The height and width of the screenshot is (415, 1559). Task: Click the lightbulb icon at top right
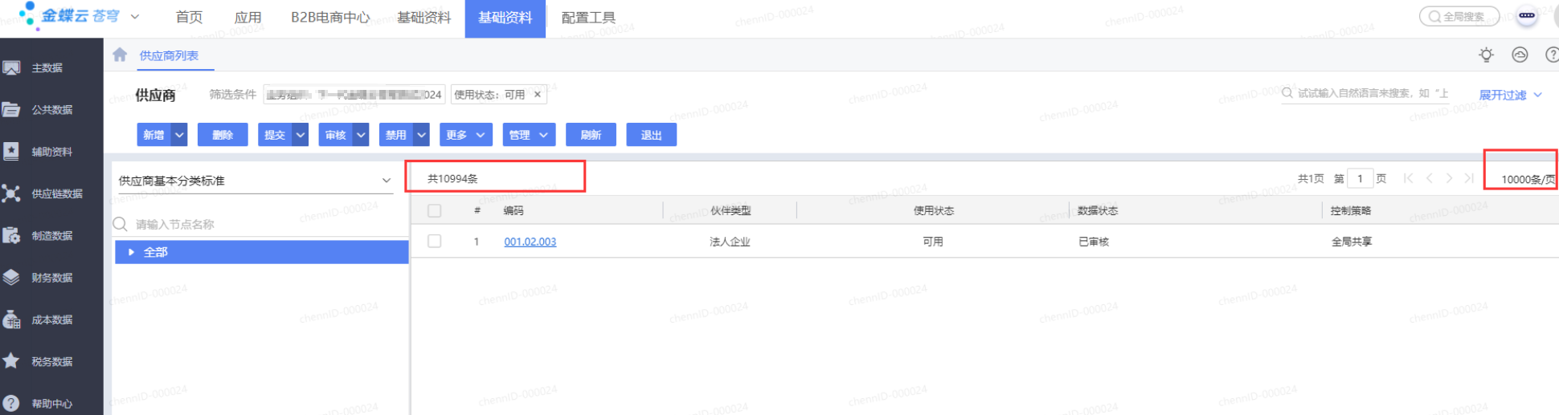pos(1486,55)
